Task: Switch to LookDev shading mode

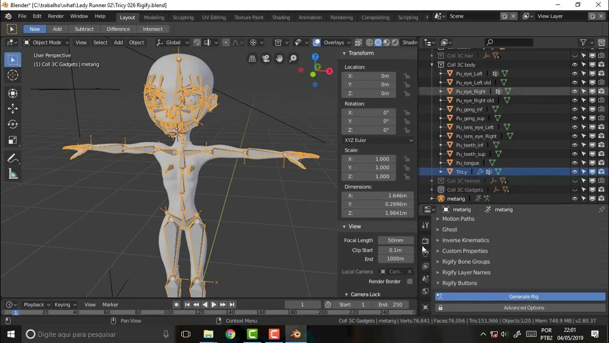Action: click(386, 42)
